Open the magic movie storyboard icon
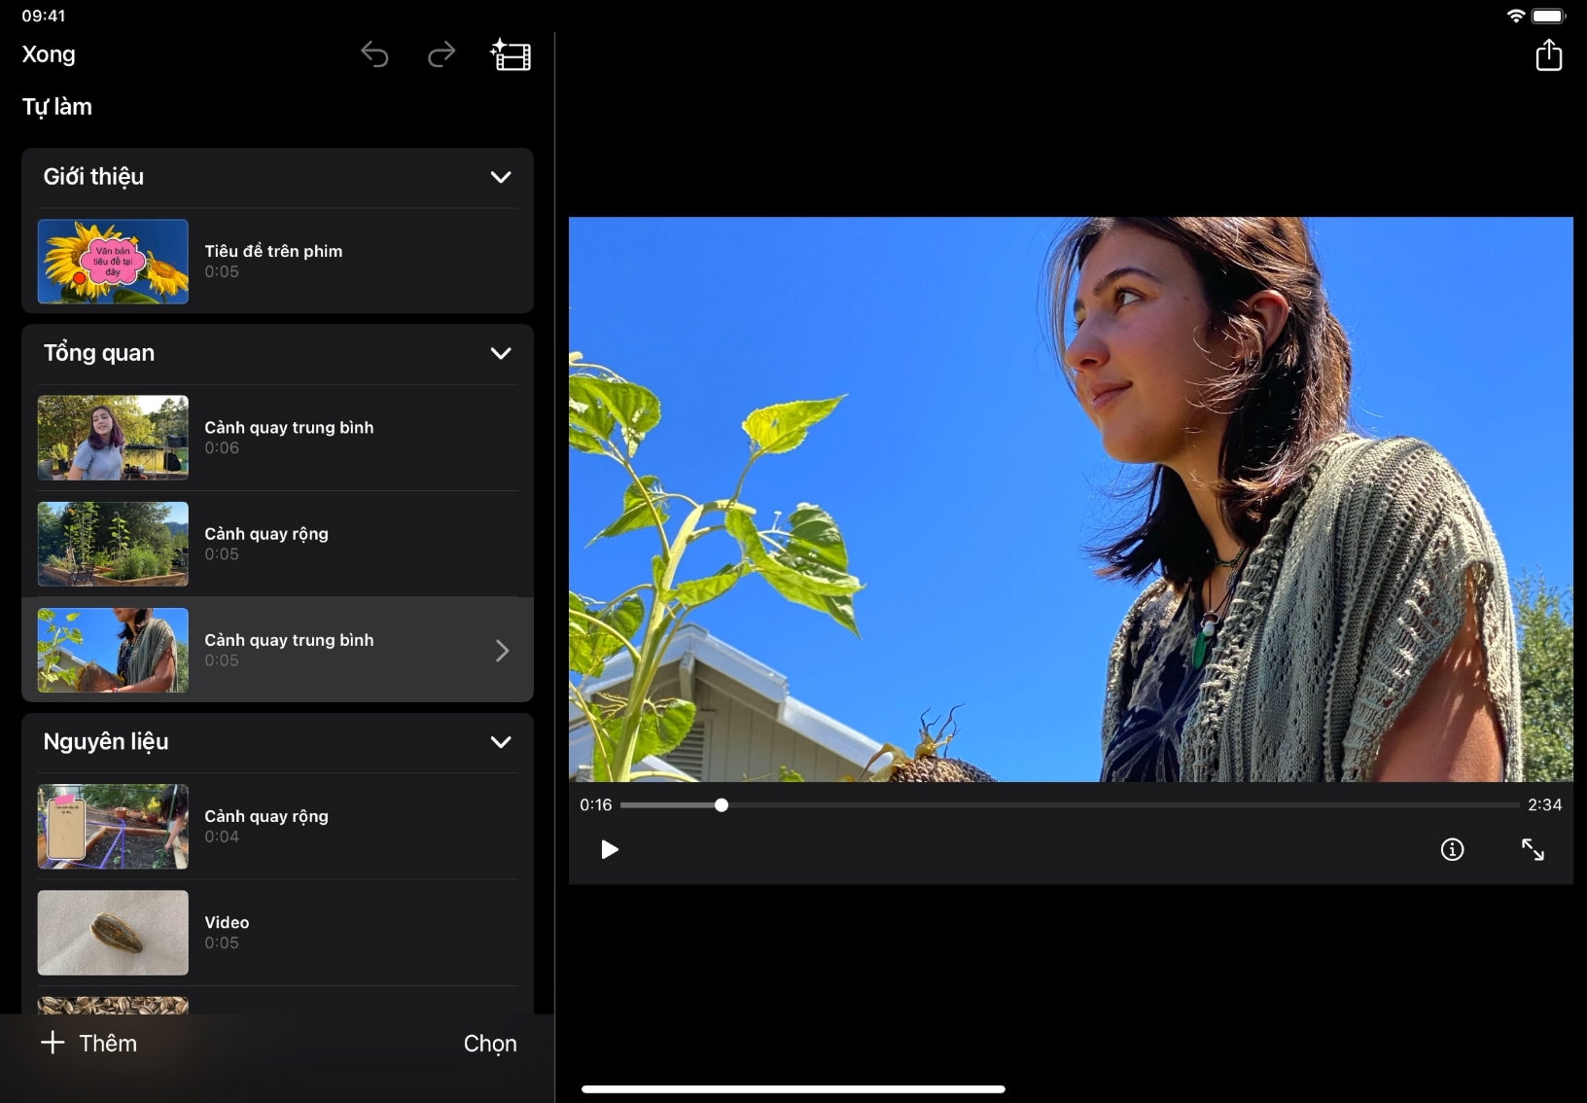This screenshot has height=1103, width=1587. (511, 55)
